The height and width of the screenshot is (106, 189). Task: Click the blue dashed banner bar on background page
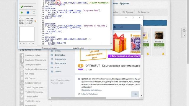pyautogui.click(x=155, y=23)
